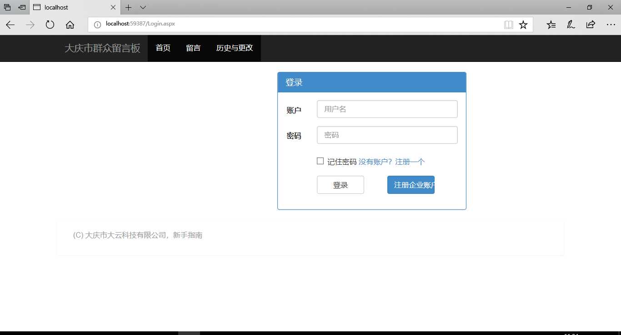The width and height of the screenshot is (621, 335).
Task: Open Edge Settings and more menu
Action: pyautogui.click(x=611, y=25)
